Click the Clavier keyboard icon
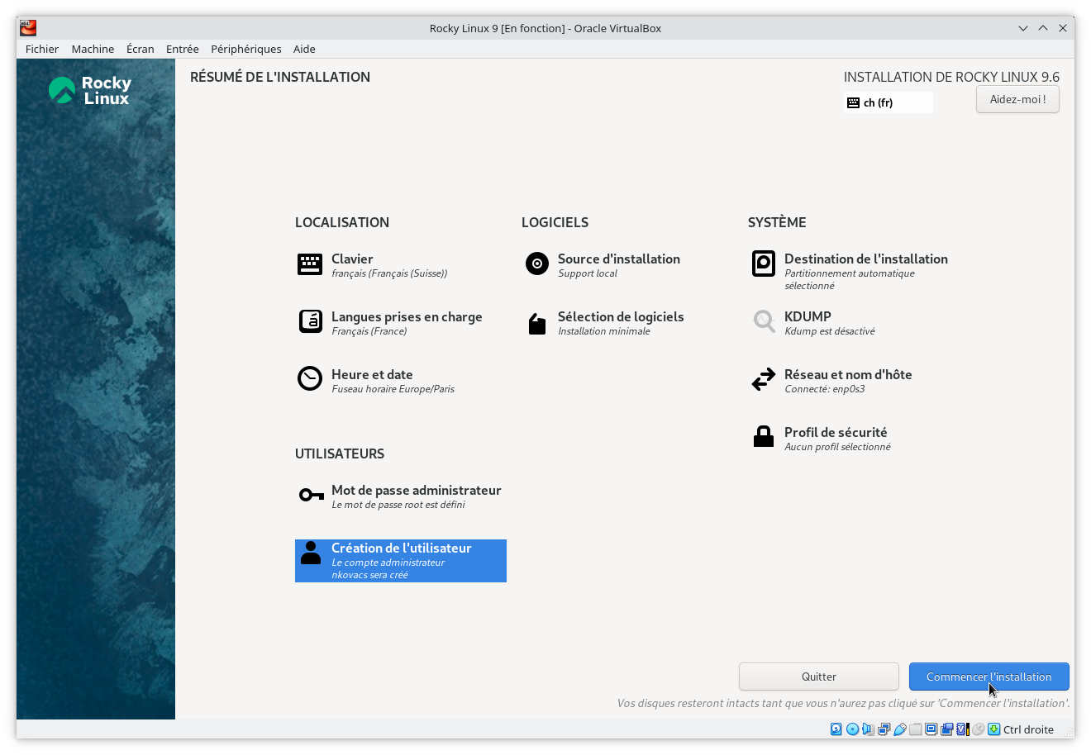Viewport: 1091px width, 755px height. [x=310, y=264]
